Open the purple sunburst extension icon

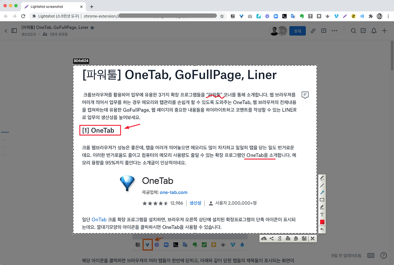[x=267, y=16]
